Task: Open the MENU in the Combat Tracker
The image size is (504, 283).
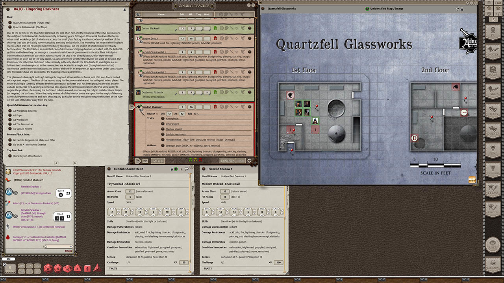Action: (x=157, y=160)
